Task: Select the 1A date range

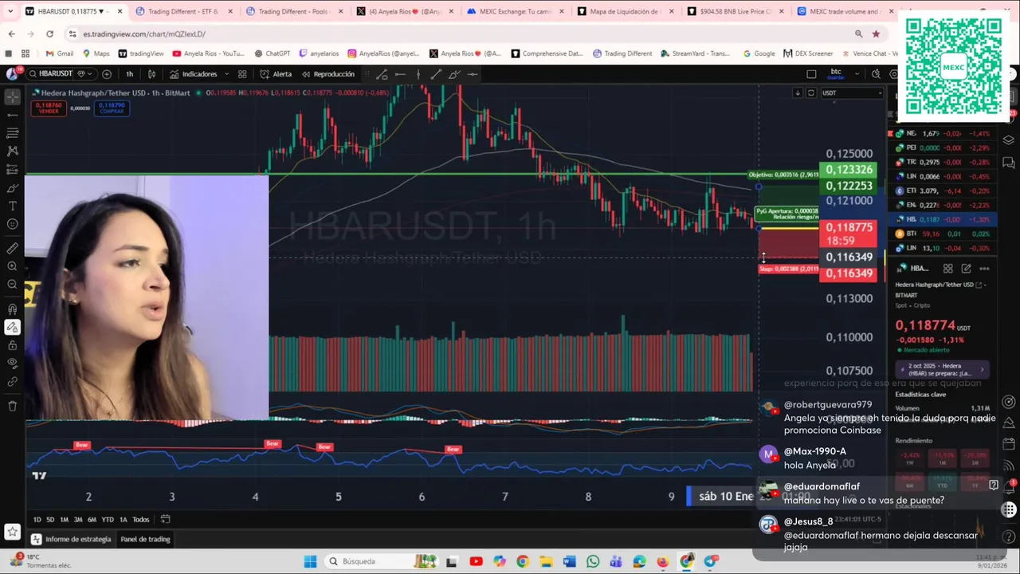Action: tap(123, 520)
